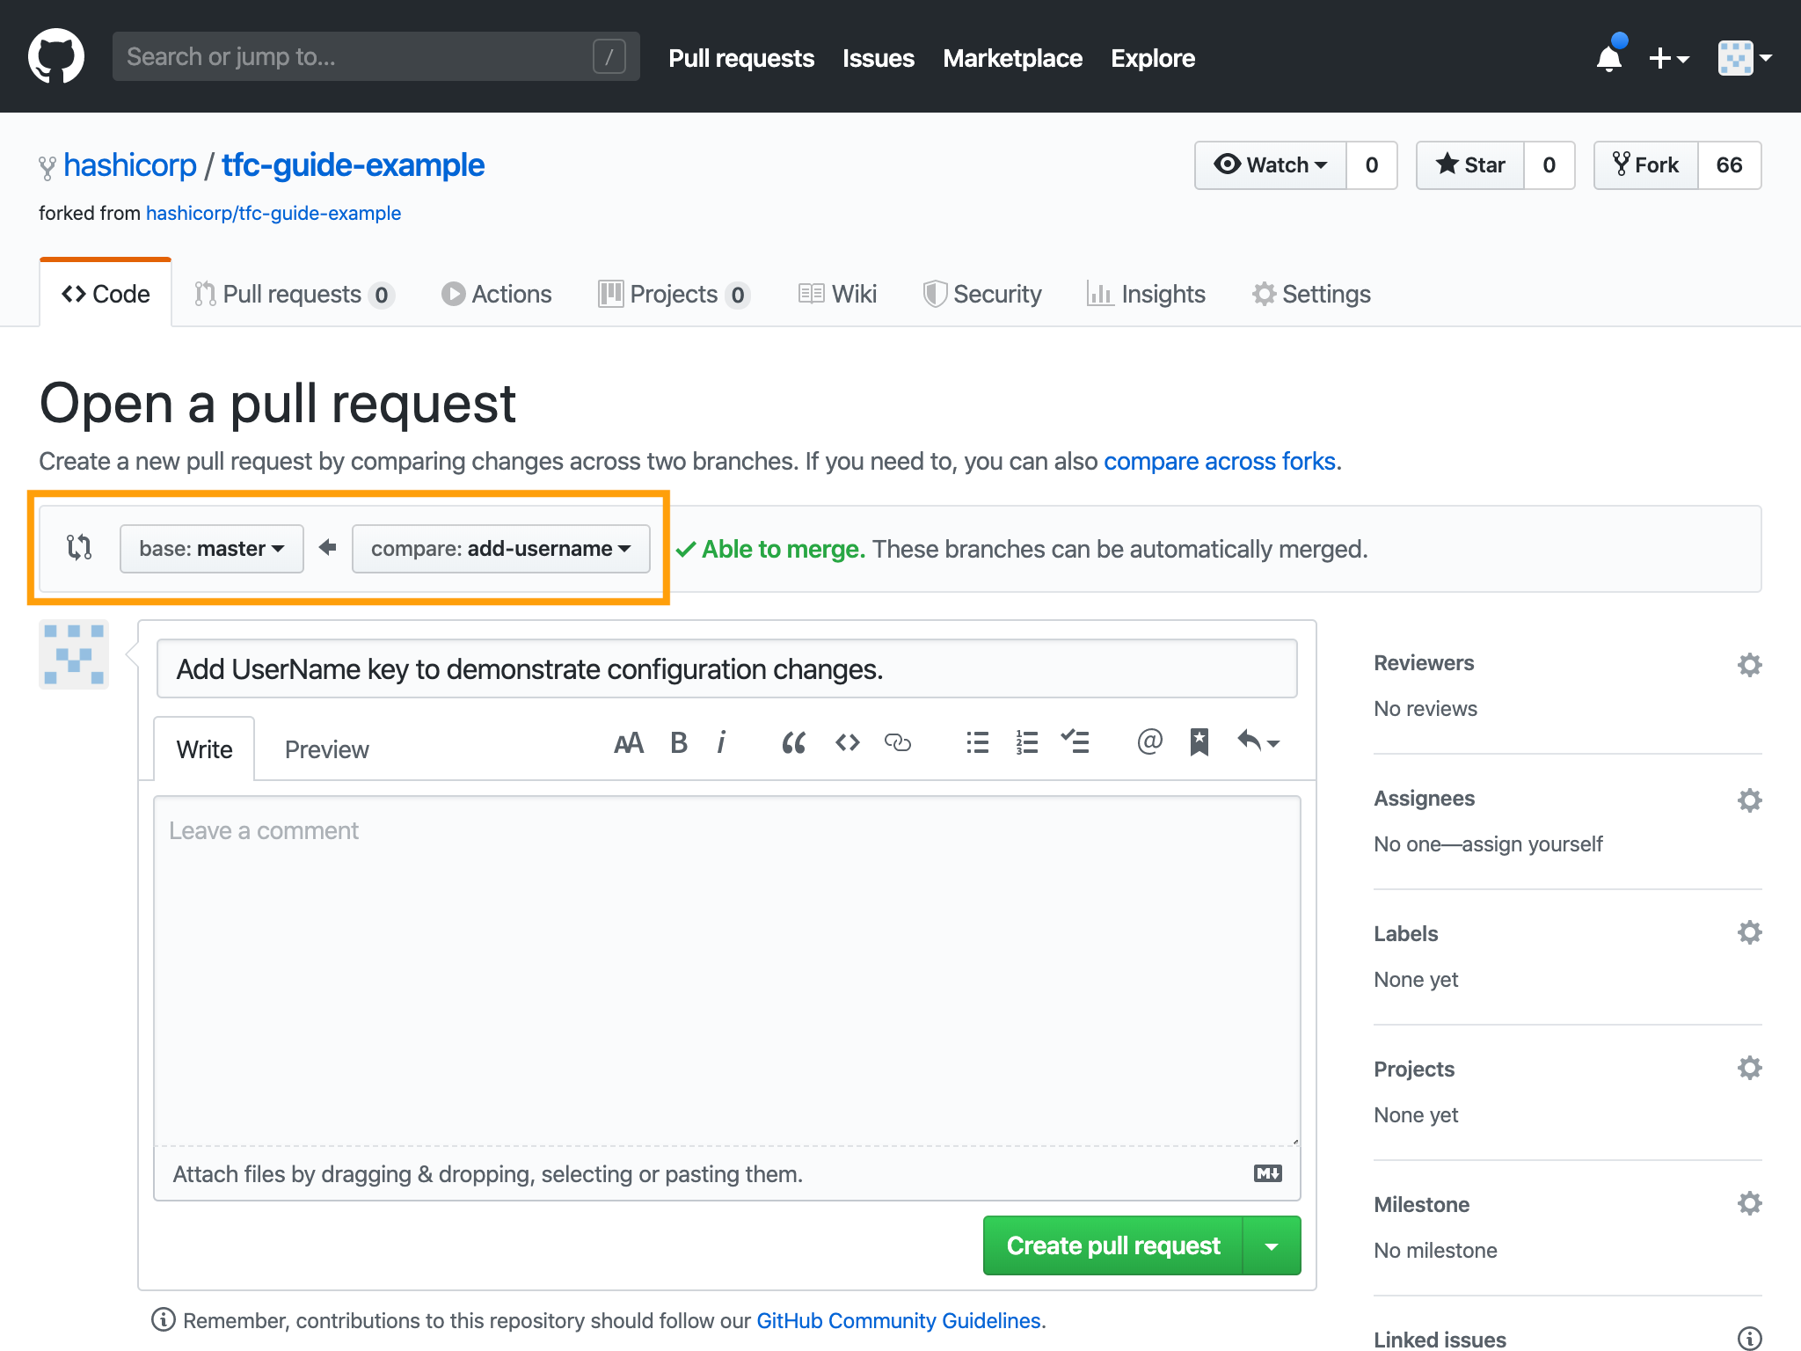Open the Insights repository tab

[1147, 295]
